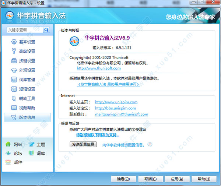Screen dimensions: 221x186
Task: Click the 词库管理 book icon
Action: click(x=14, y=80)
